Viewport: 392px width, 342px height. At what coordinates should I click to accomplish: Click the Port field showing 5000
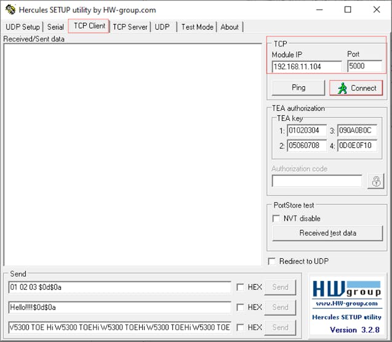pos(365,66)
